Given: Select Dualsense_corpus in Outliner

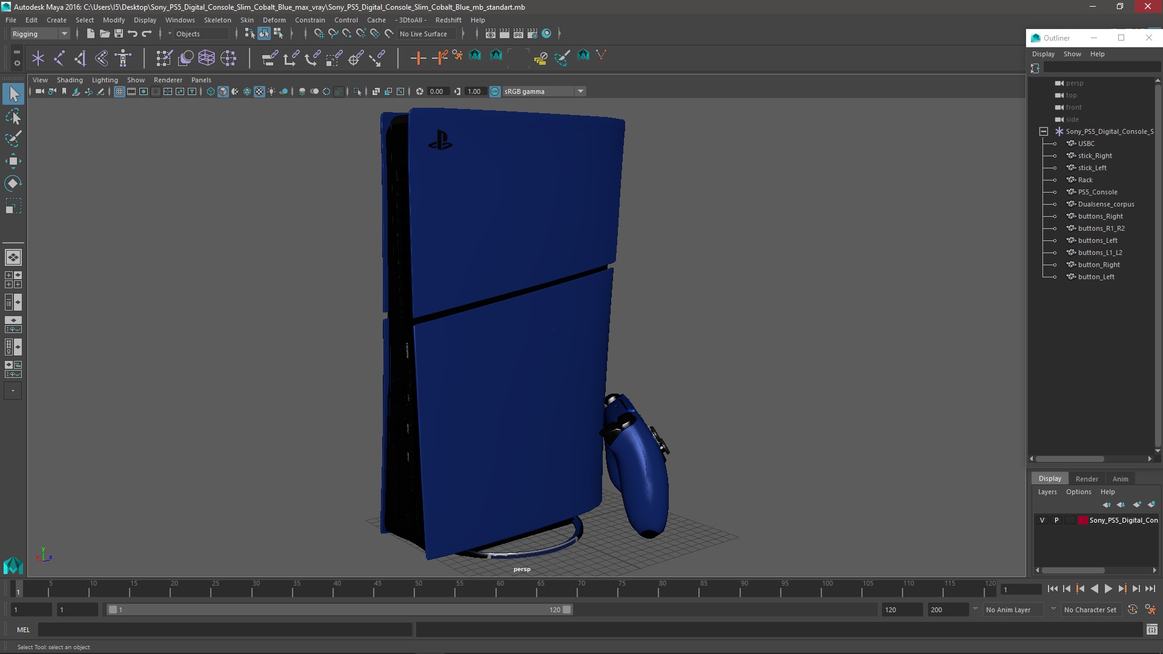Looking at the screenshot, I should point(1106,204).
